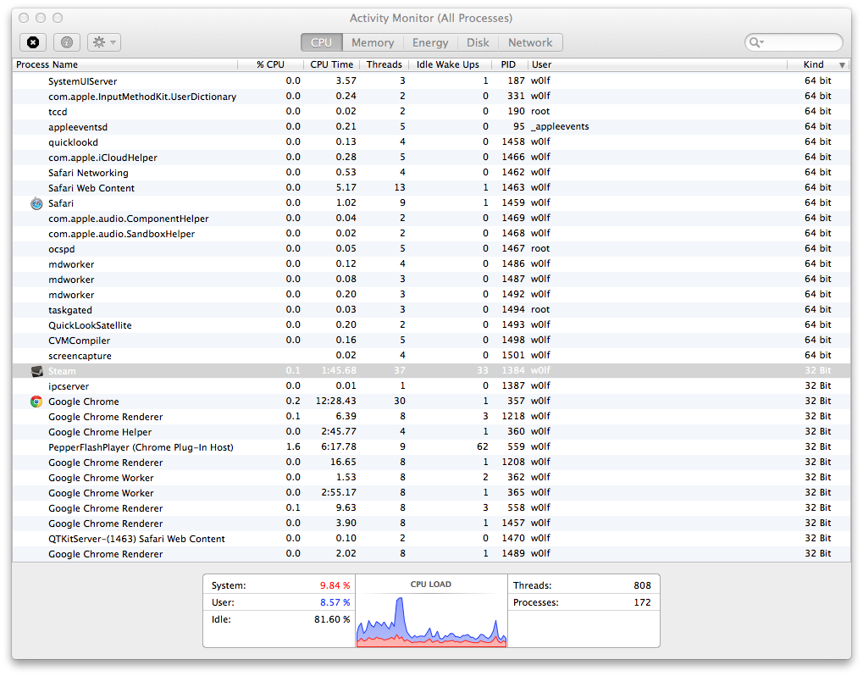Sort by Threads column header

coord(384,64)
